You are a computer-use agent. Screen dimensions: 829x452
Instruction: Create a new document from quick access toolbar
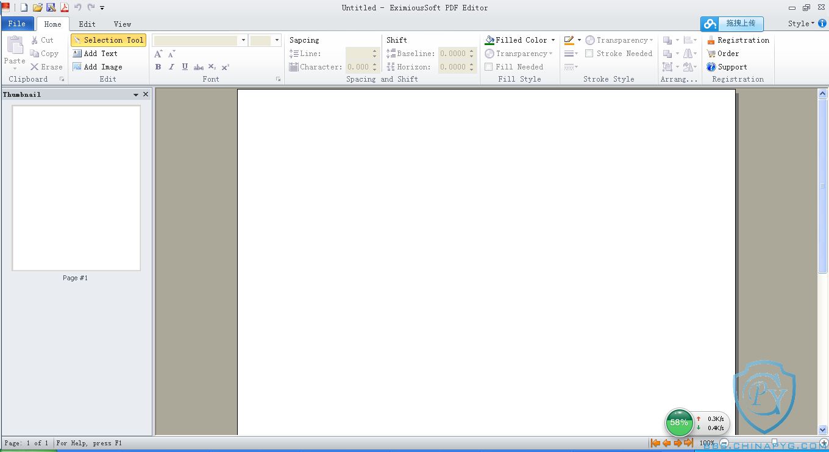24,7
